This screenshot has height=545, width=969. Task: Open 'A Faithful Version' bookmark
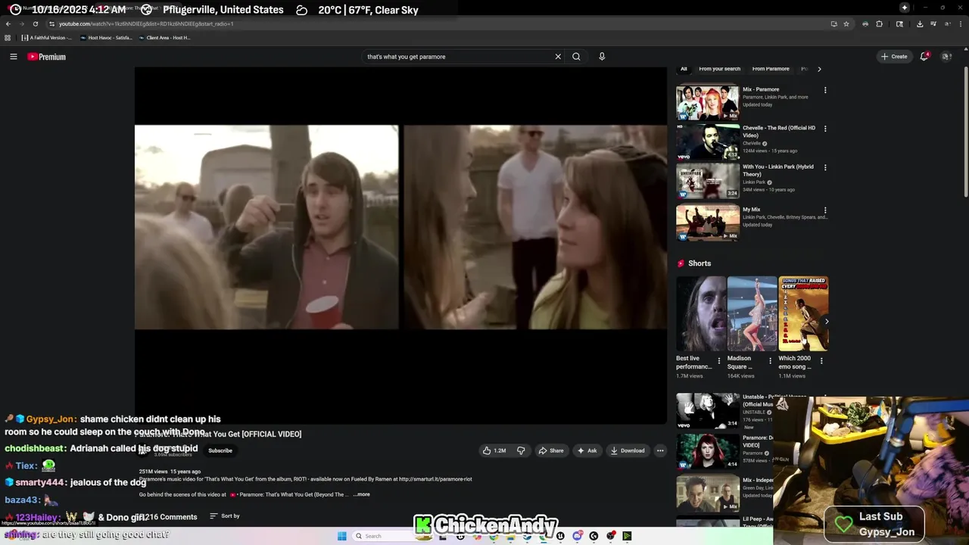[x=47, y=38]
